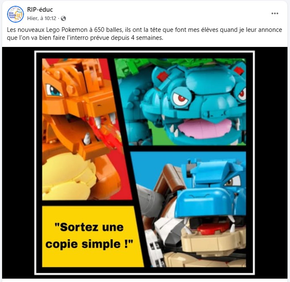The width and height of the screenshot is (290, 282).
Task: Open the RIP-éduc profile avatar
Action: tap(16, 14)
